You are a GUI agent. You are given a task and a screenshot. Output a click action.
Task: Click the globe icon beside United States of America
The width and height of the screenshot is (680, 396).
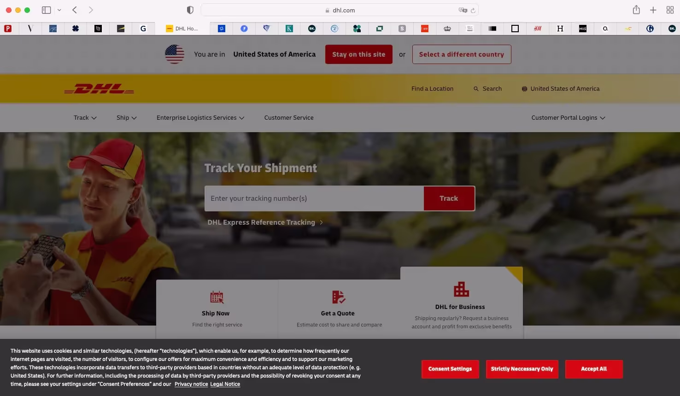point(524,89)
